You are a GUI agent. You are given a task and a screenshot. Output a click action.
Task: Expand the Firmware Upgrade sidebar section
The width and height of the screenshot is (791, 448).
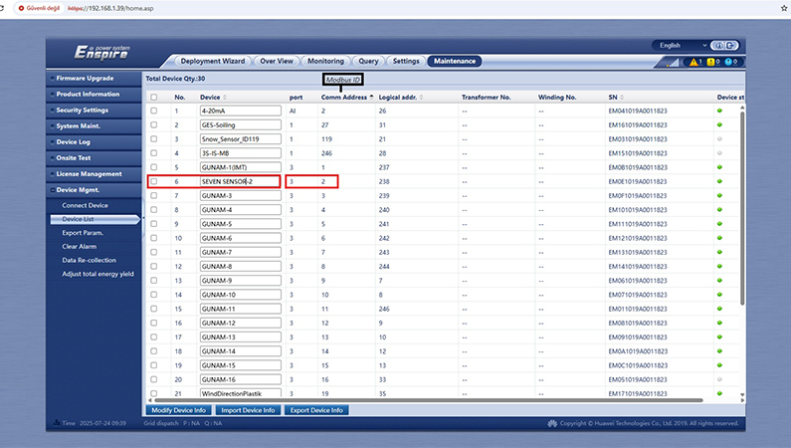pyautogui.click(x=94, y=78)
